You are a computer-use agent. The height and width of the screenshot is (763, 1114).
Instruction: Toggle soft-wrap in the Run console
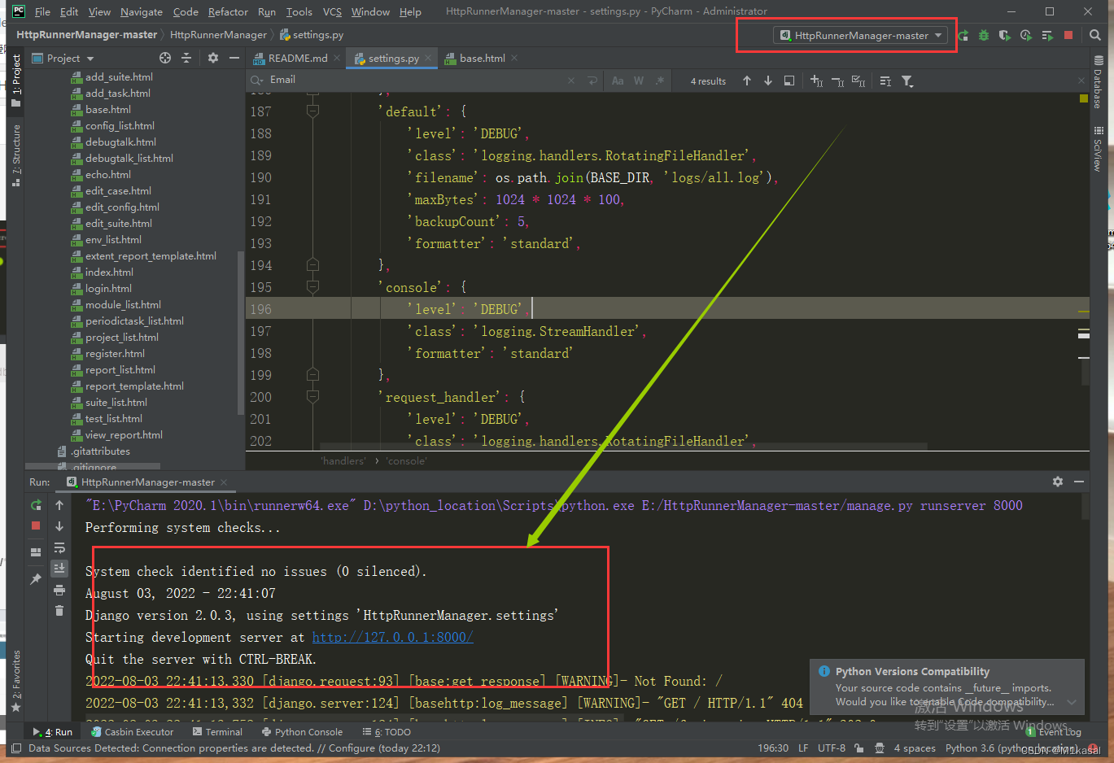[59, 547]
